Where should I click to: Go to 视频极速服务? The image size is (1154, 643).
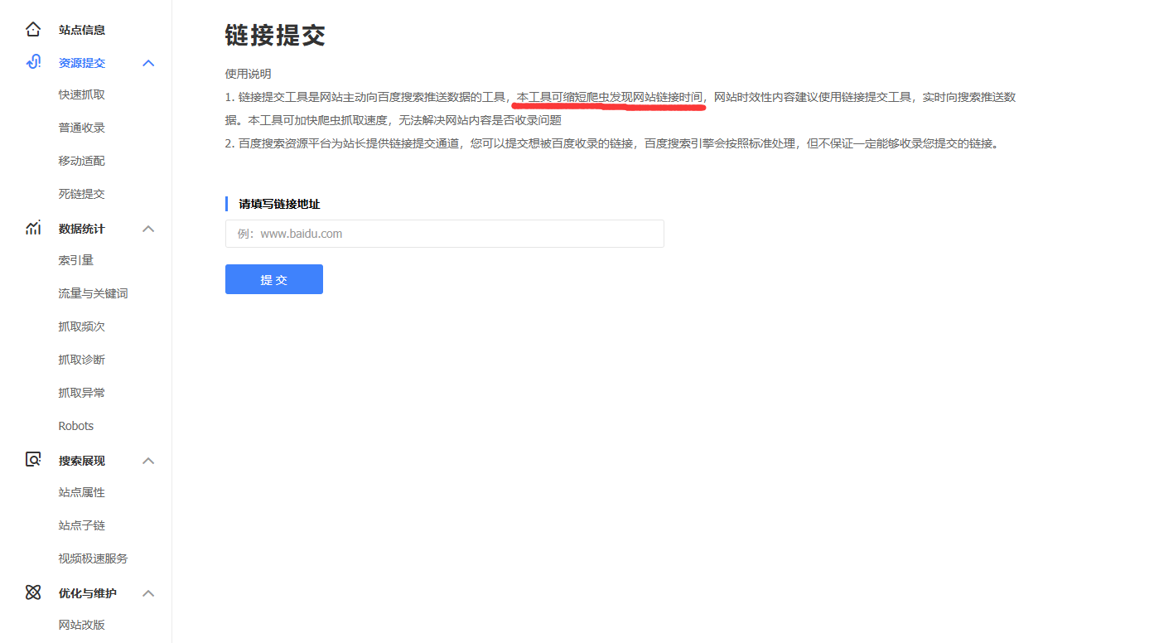94,558
